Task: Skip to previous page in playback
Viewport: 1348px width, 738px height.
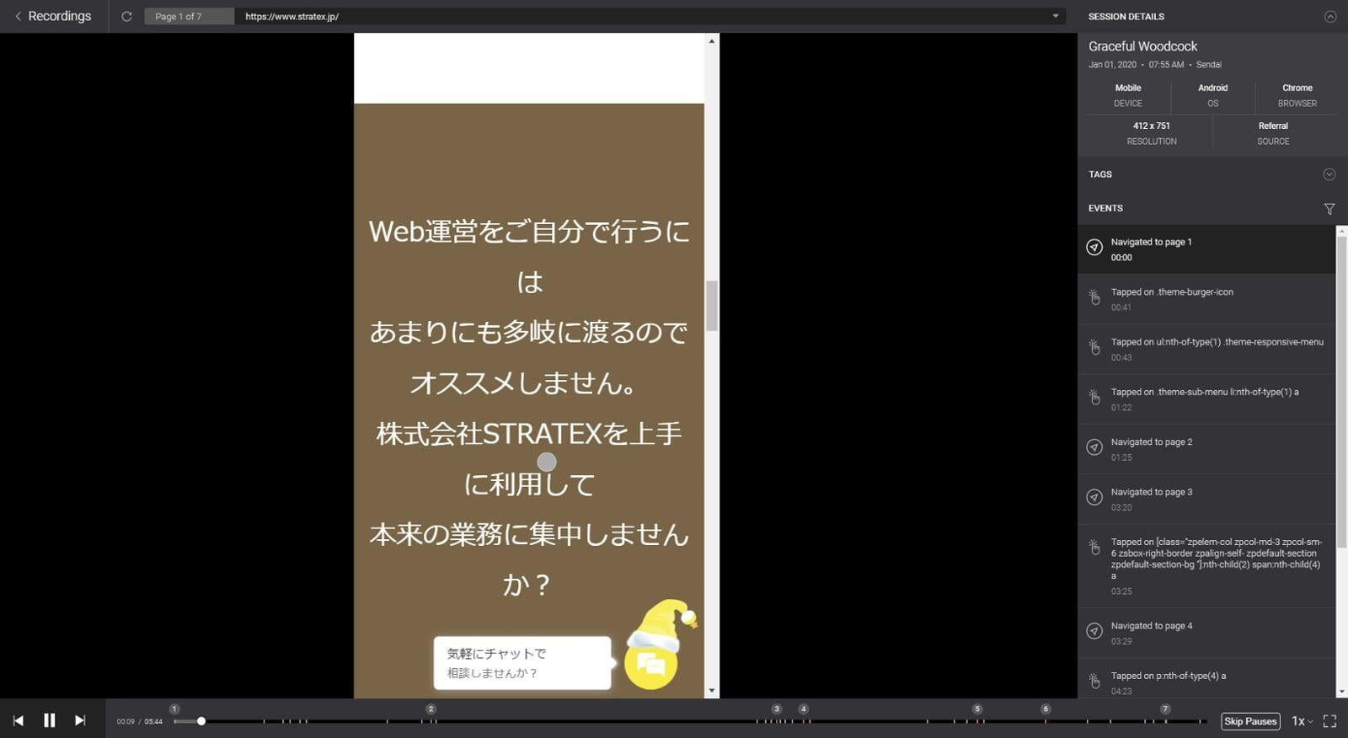Action: tap(19, 720)
